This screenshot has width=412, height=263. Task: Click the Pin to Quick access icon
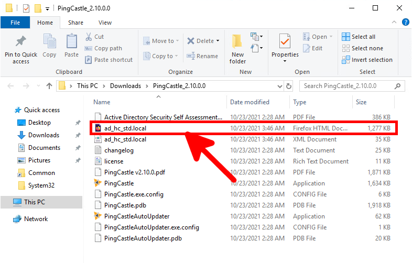point(21,42)
